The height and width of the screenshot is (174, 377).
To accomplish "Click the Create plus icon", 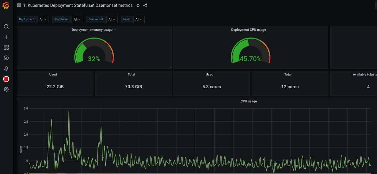I will click(6, 37).
